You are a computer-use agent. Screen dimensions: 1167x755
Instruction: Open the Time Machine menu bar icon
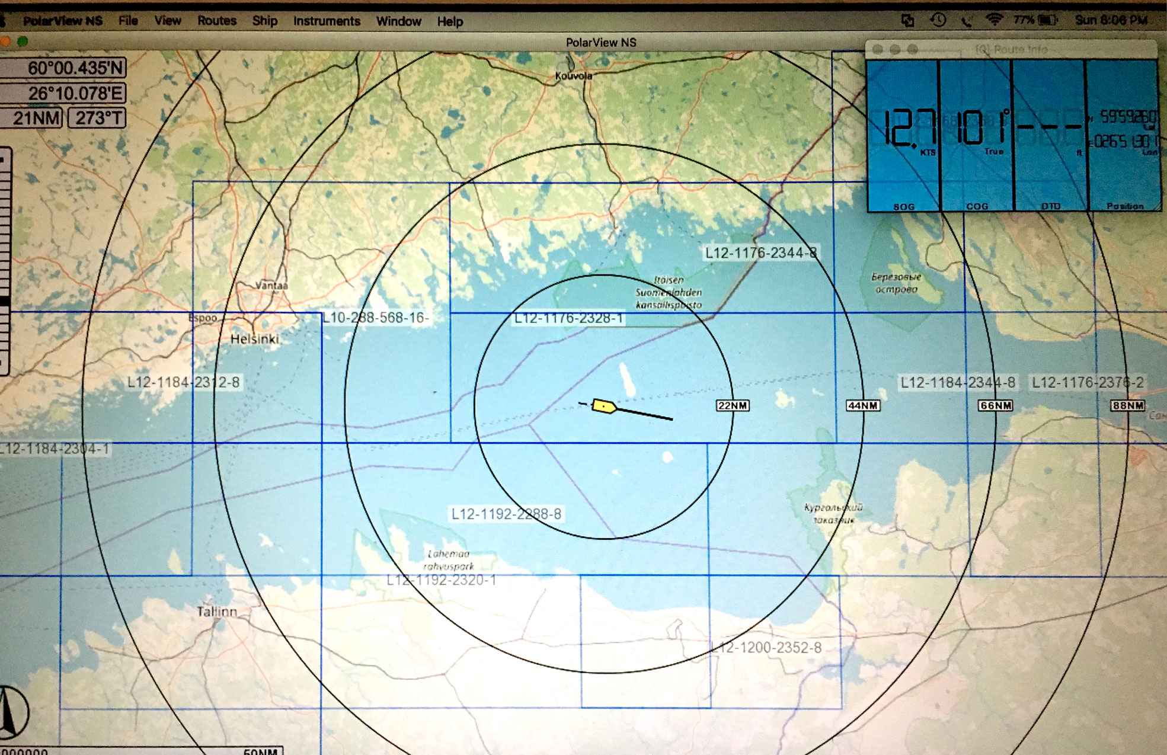(938, 20)
